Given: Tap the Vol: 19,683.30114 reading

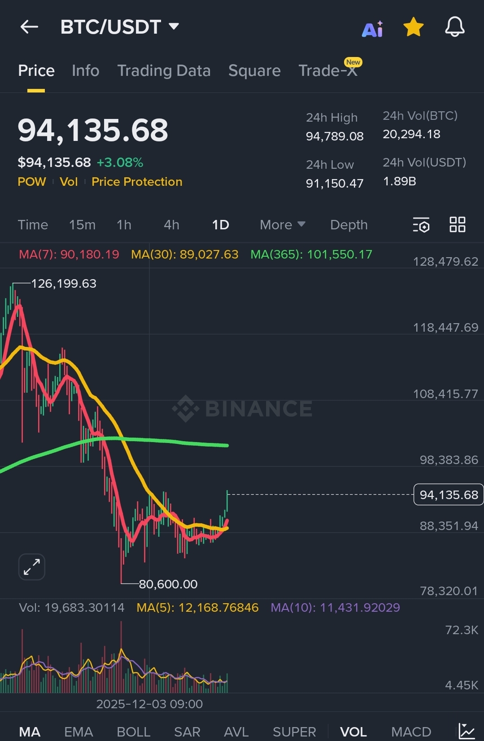Looking at the screenshot, I should coord(72,608).
